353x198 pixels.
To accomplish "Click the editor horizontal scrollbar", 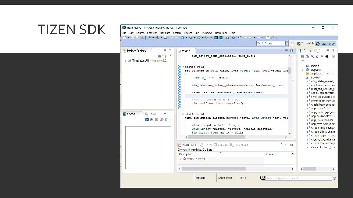I will [236, 137].
